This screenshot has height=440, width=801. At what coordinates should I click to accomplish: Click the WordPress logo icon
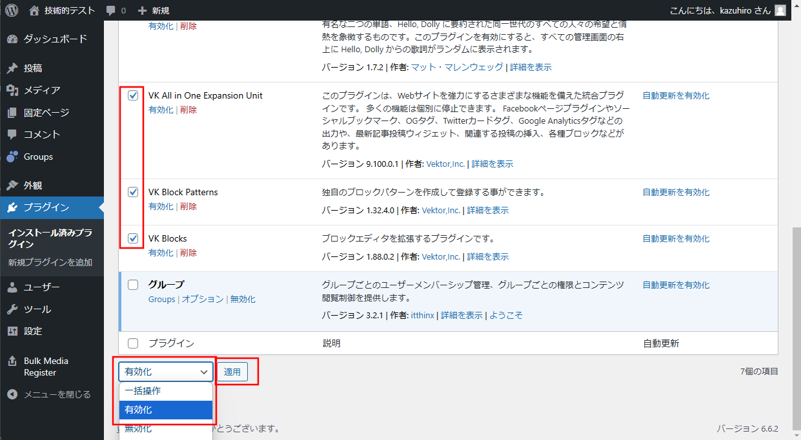click(12, 10)
